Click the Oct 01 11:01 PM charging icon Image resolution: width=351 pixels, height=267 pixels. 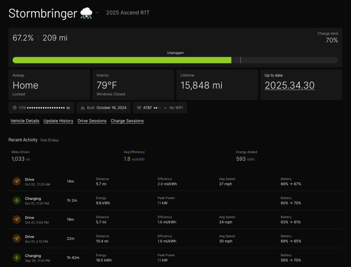pos(17,200)
